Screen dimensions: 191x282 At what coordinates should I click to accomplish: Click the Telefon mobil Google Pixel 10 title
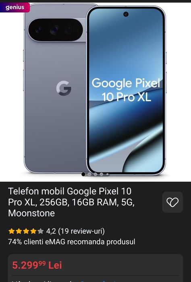pyautogui.click(x=71, y=202)
